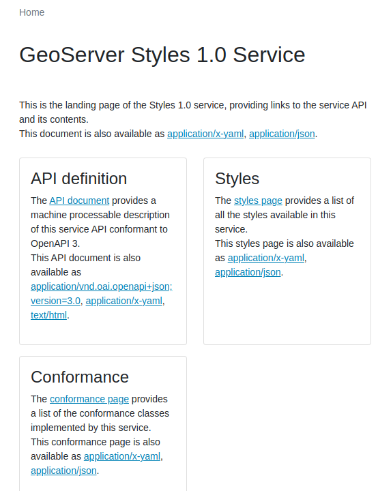Open landing page as application/json
Screen dimensions: 378x491
[282, 134]
